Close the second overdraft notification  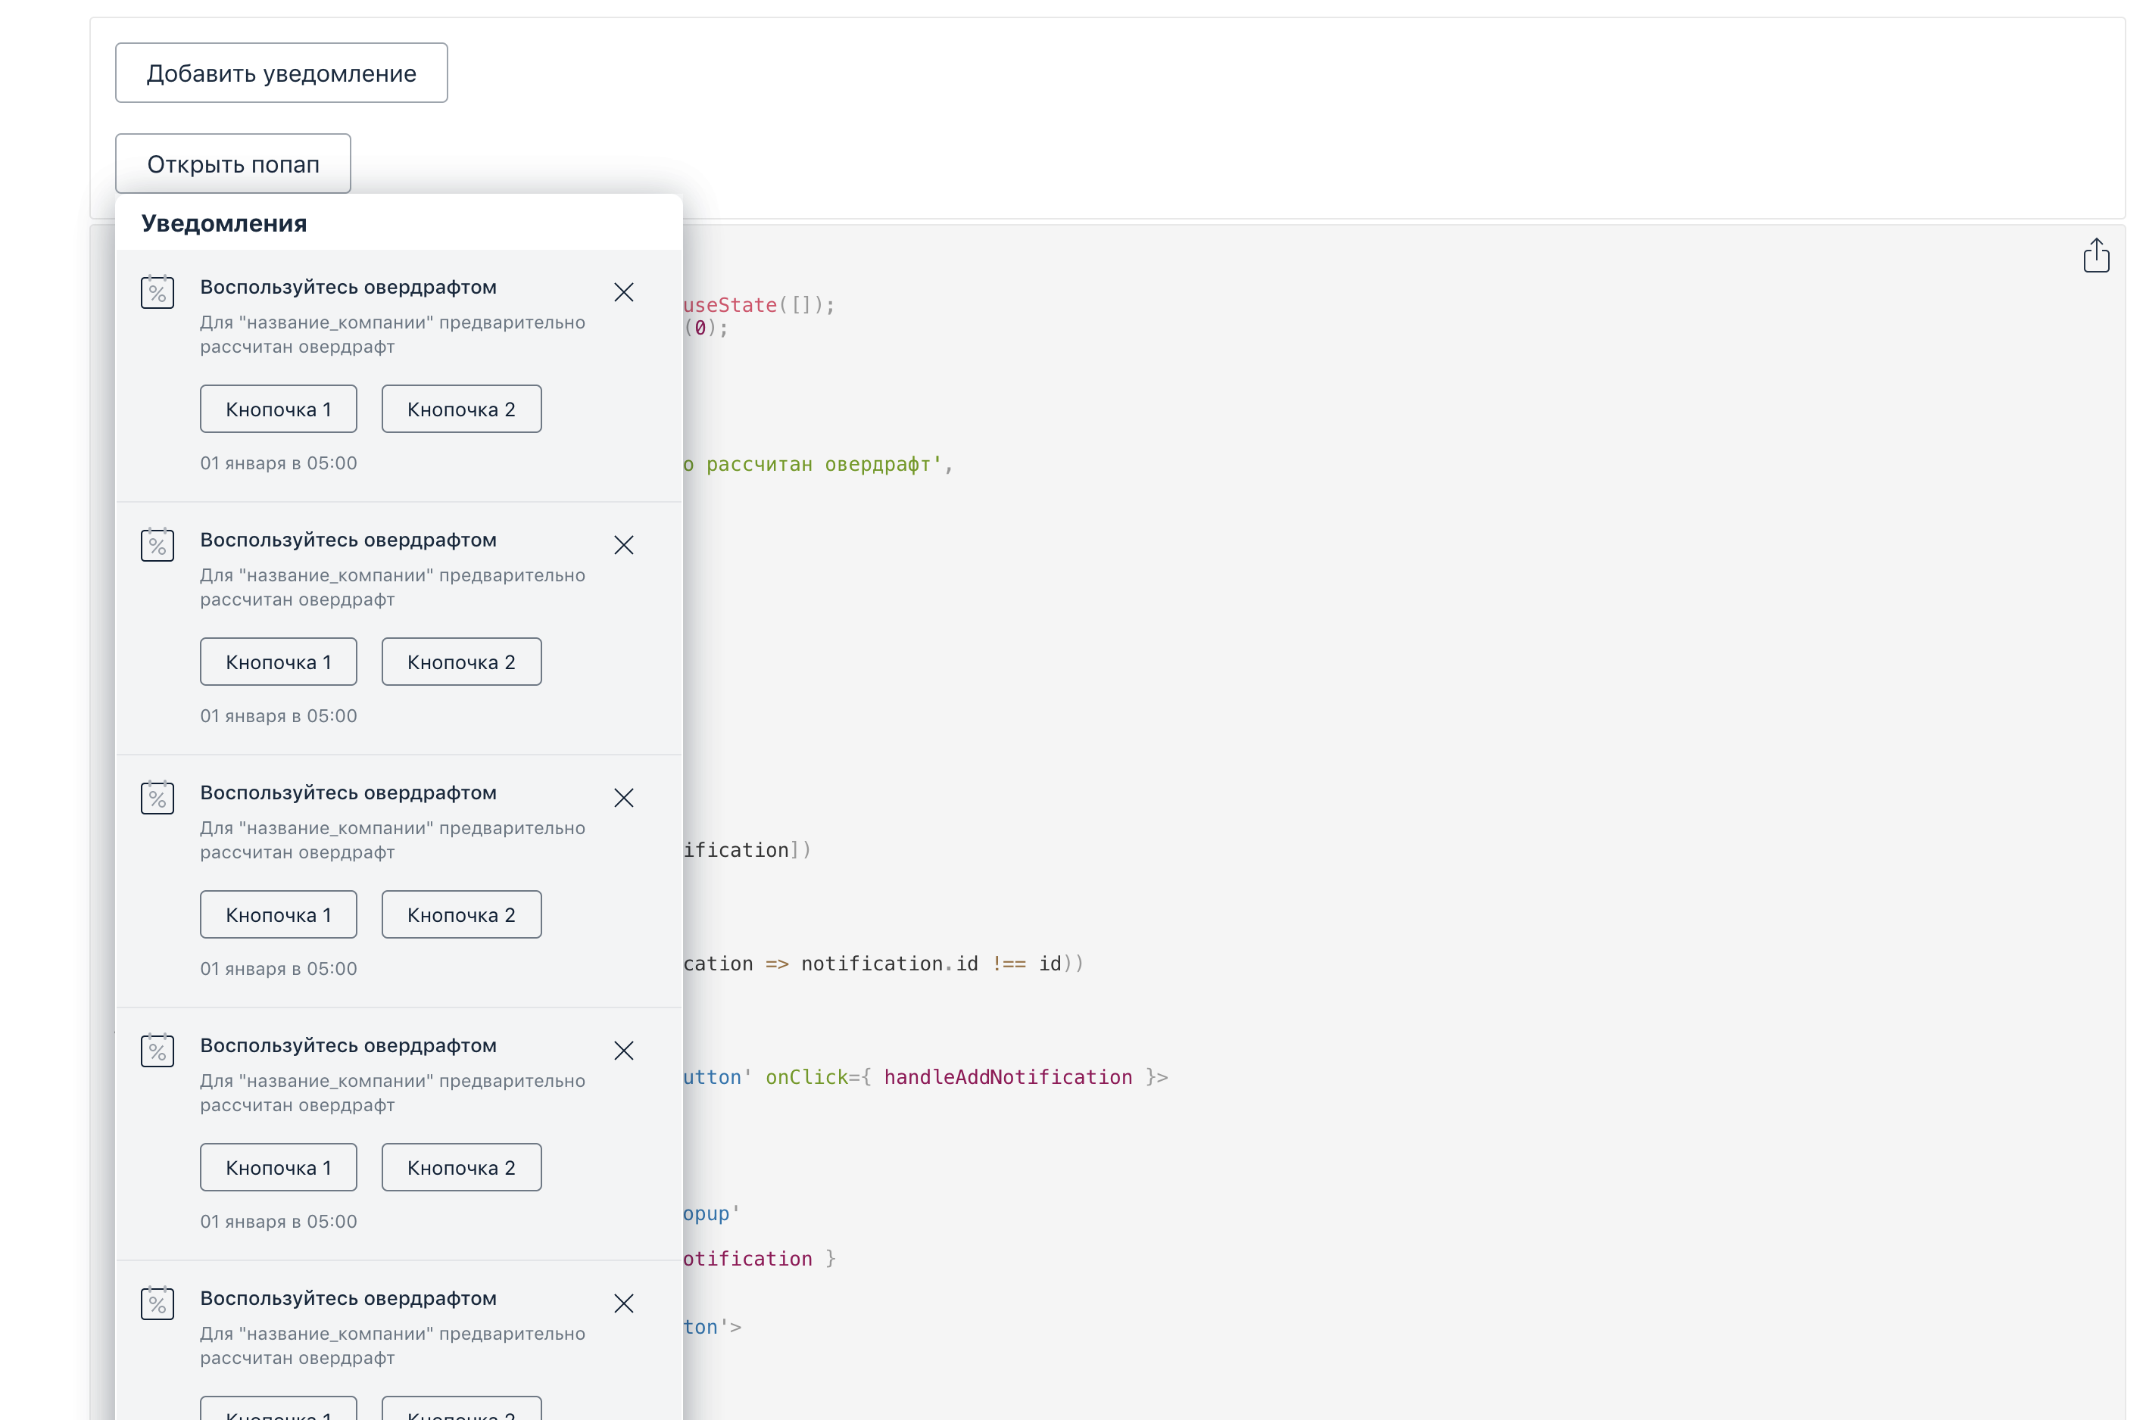tap(623, 545)
